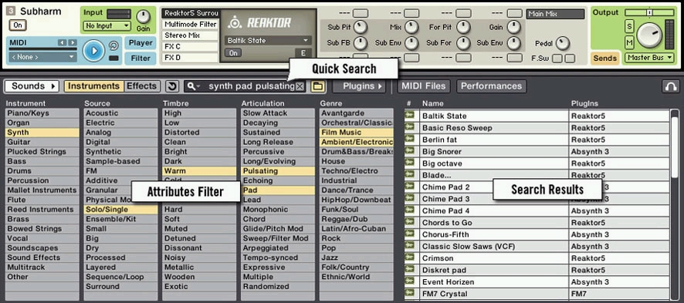684x303 pixels.
Task: Click the headphones prehear icon
Action: [669, 86]
